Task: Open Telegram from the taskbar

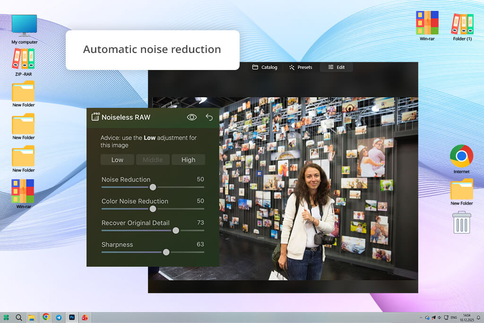Action: tap(59, 317)
